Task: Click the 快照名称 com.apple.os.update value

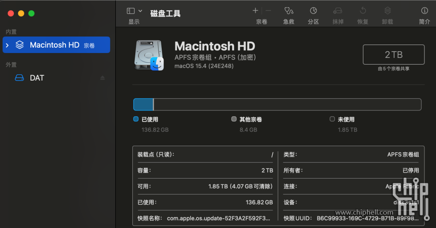Action: click(218, 219)
